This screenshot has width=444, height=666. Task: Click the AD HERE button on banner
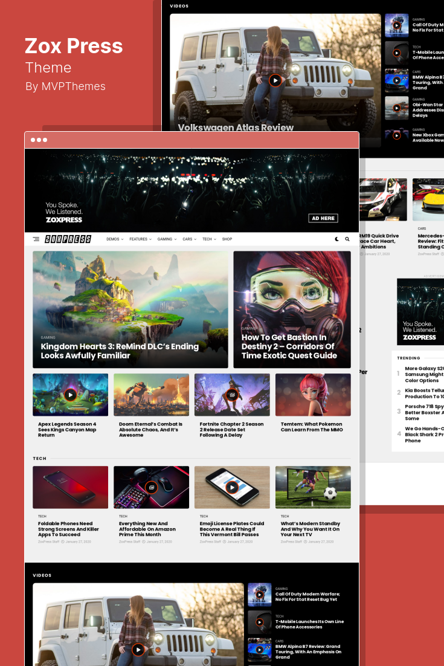coord(323,218)
